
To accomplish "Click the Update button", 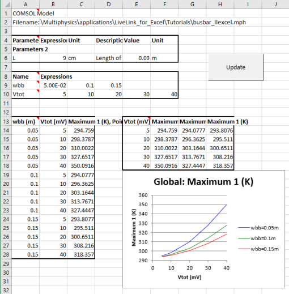I will click(236, 67).
